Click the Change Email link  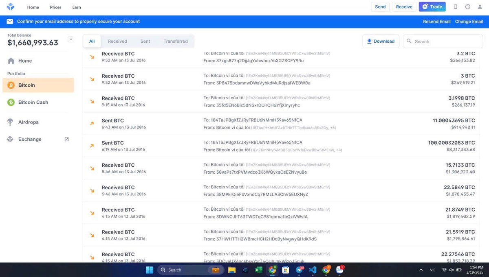[469, 22]
